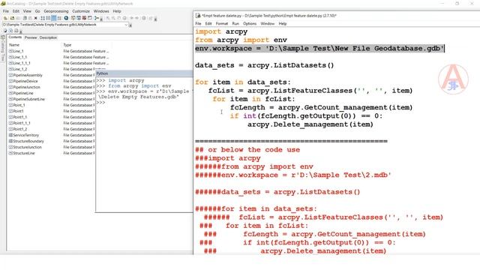Expand the ArcCatalog location path dropdown

pos(126,25)
